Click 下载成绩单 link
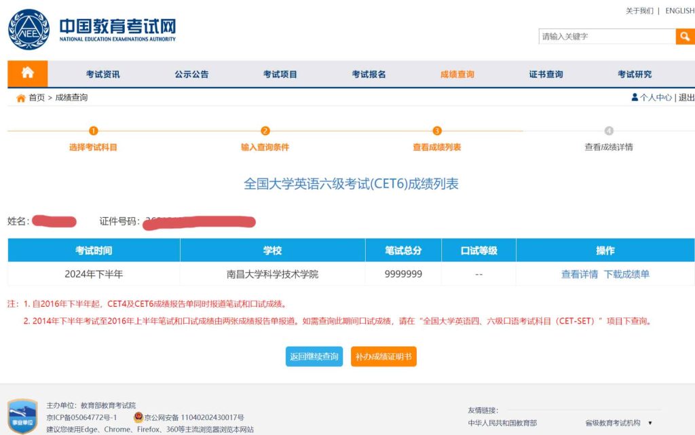 (x=626, y=274)
